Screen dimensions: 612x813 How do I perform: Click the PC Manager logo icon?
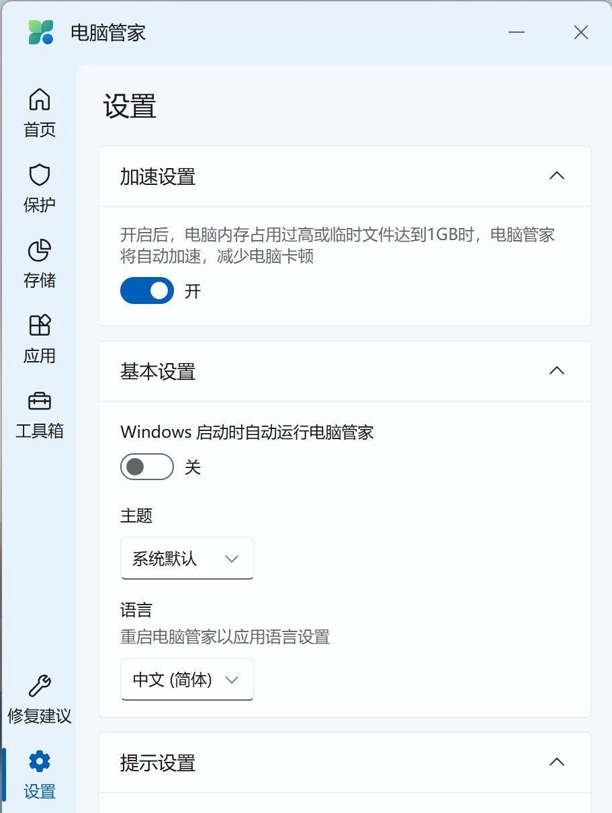pyautogui.click(x=41, y=32)
